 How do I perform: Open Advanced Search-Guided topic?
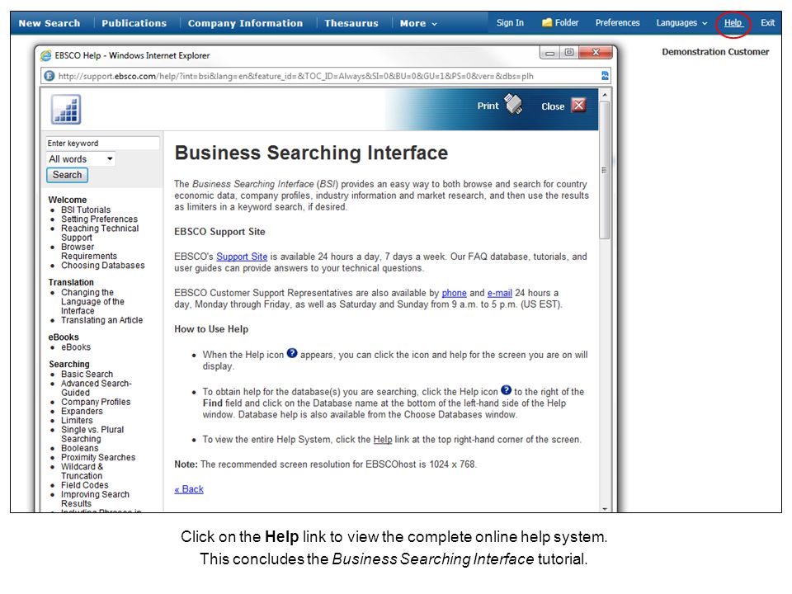tap(96, 388)
